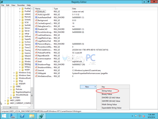Select Binary Value in submenu
The height and width of the screenshot is (119, 158).
[x=113, y=94]
